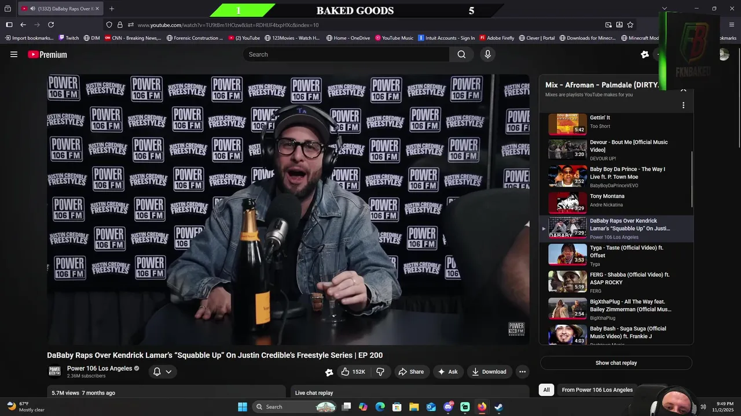The height and width of the screenshot is (416, 741).
Task: Click the Share button
Action: point(411,372)
